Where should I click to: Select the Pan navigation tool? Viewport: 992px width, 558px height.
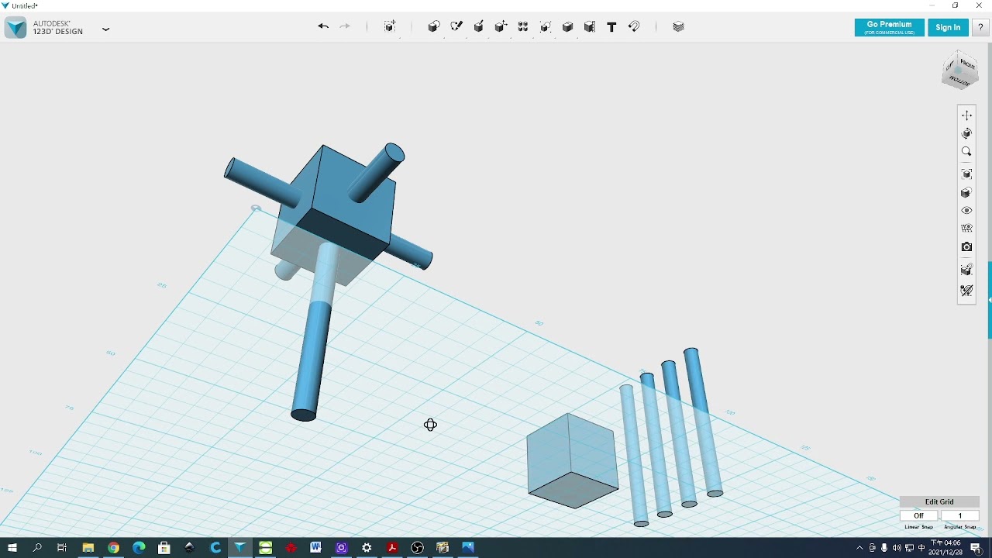pyautogui.click(x=966, y=115)
